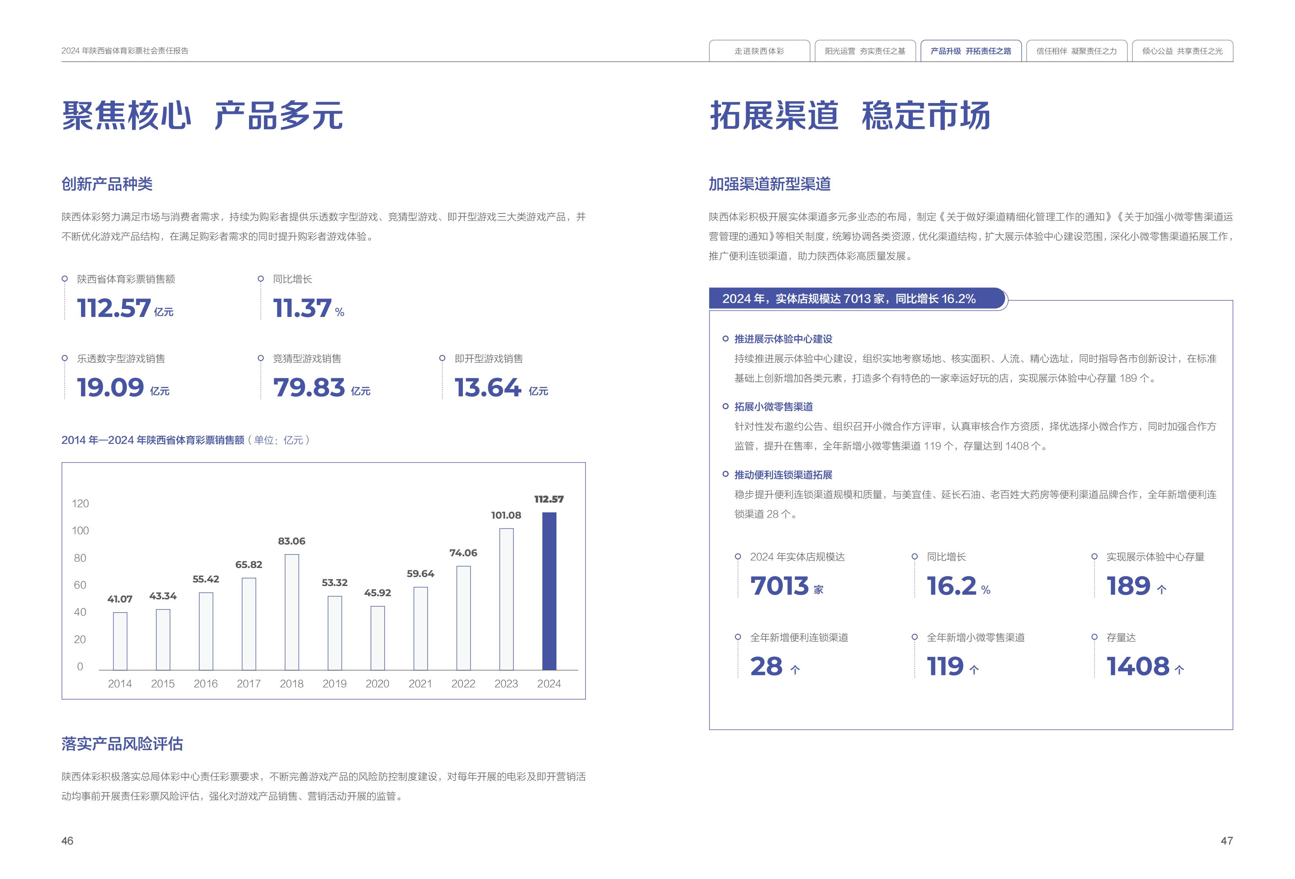The height and width of the screenshot is (879, 1295).
Task: Click the 2020 bar in the chart
Action: [x=377, y=638]
